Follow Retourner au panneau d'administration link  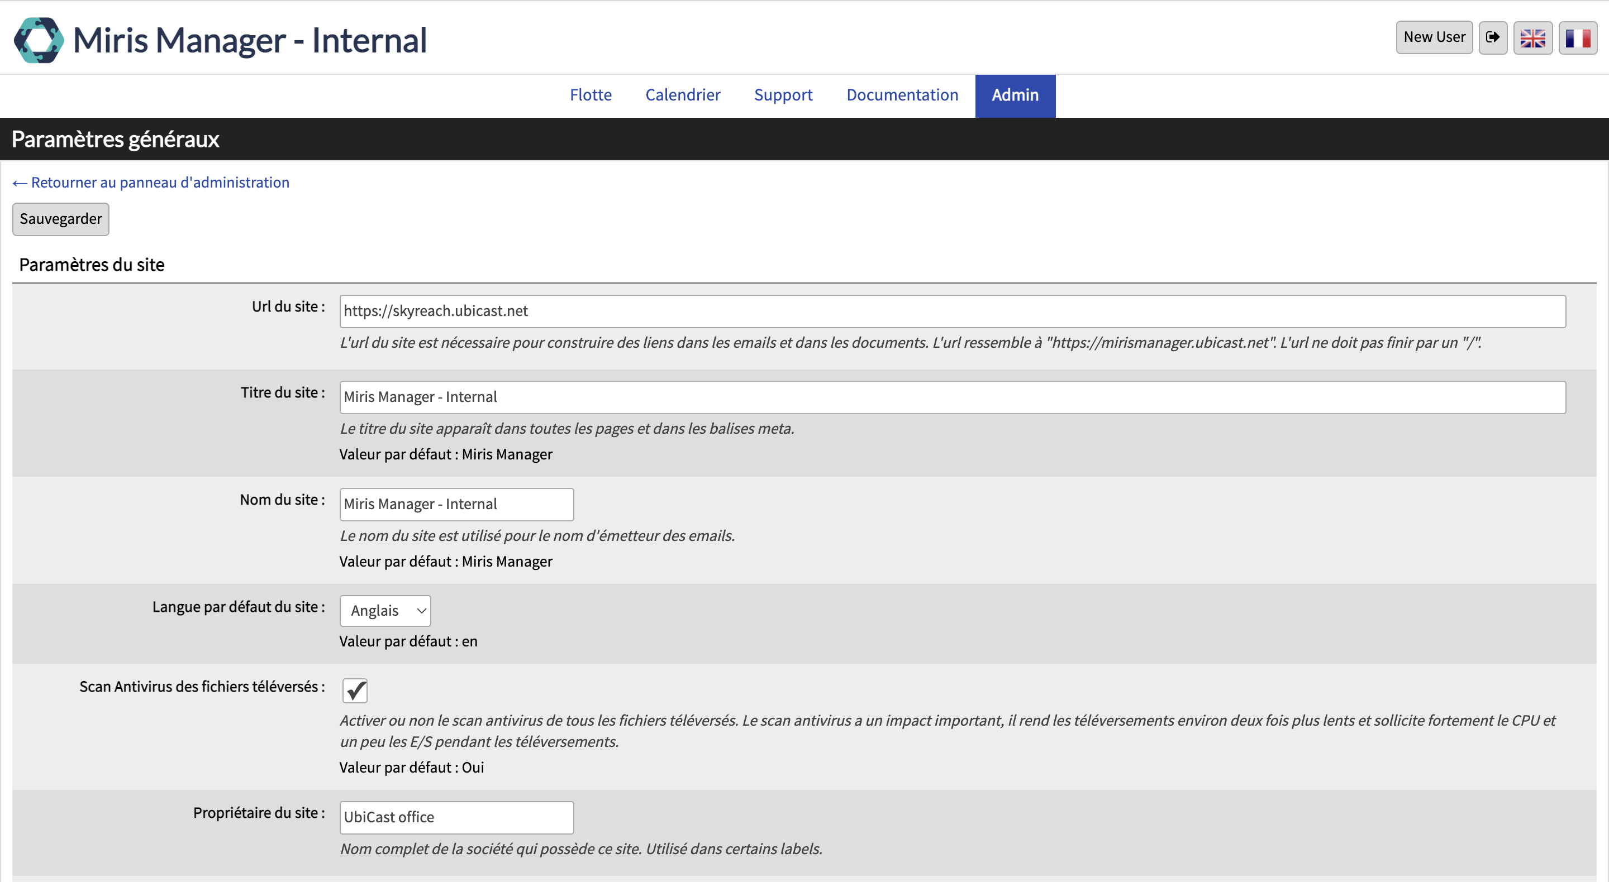(x=150, y=183)
